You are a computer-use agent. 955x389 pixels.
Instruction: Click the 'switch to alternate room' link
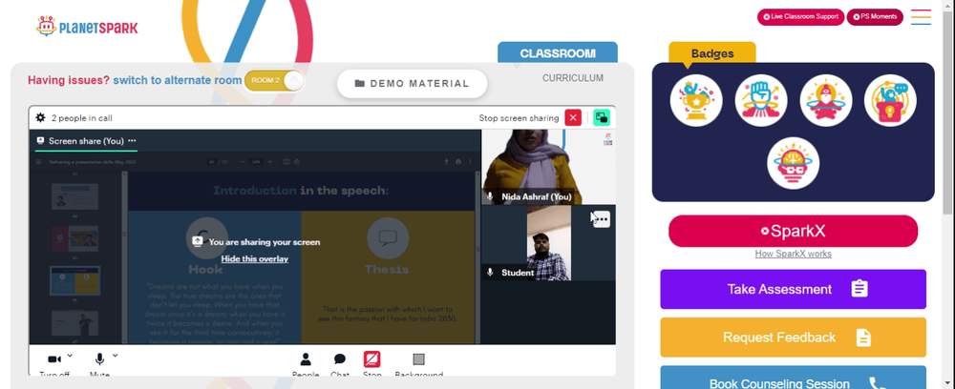coord(178,80)
